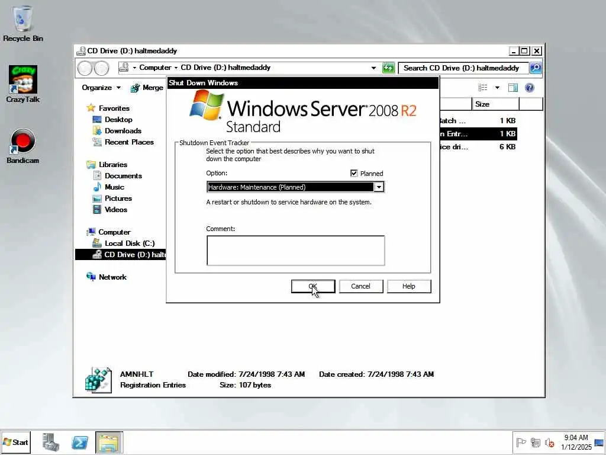Open network status icon in tray
The height and width of the screenshot is (455, 606).
tap(535, 442)
